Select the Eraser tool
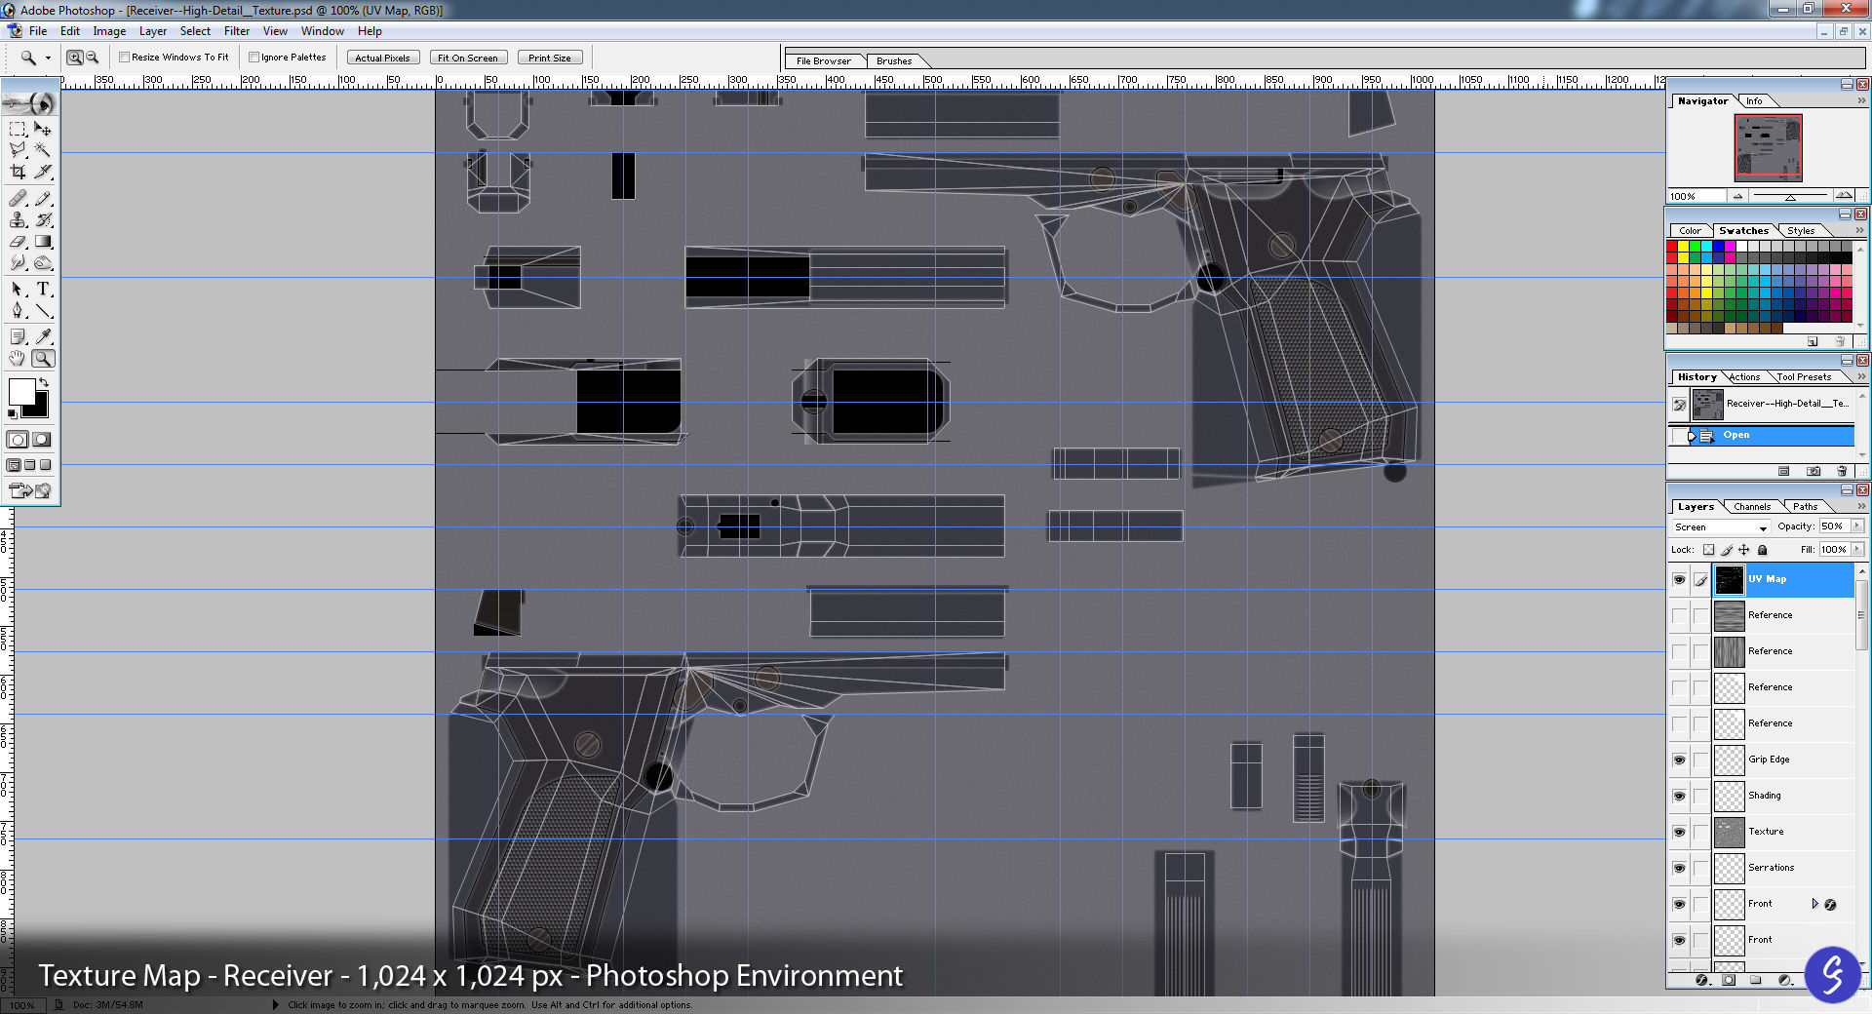Viewport: 1872px width, 1014px height. click(18, 242)
